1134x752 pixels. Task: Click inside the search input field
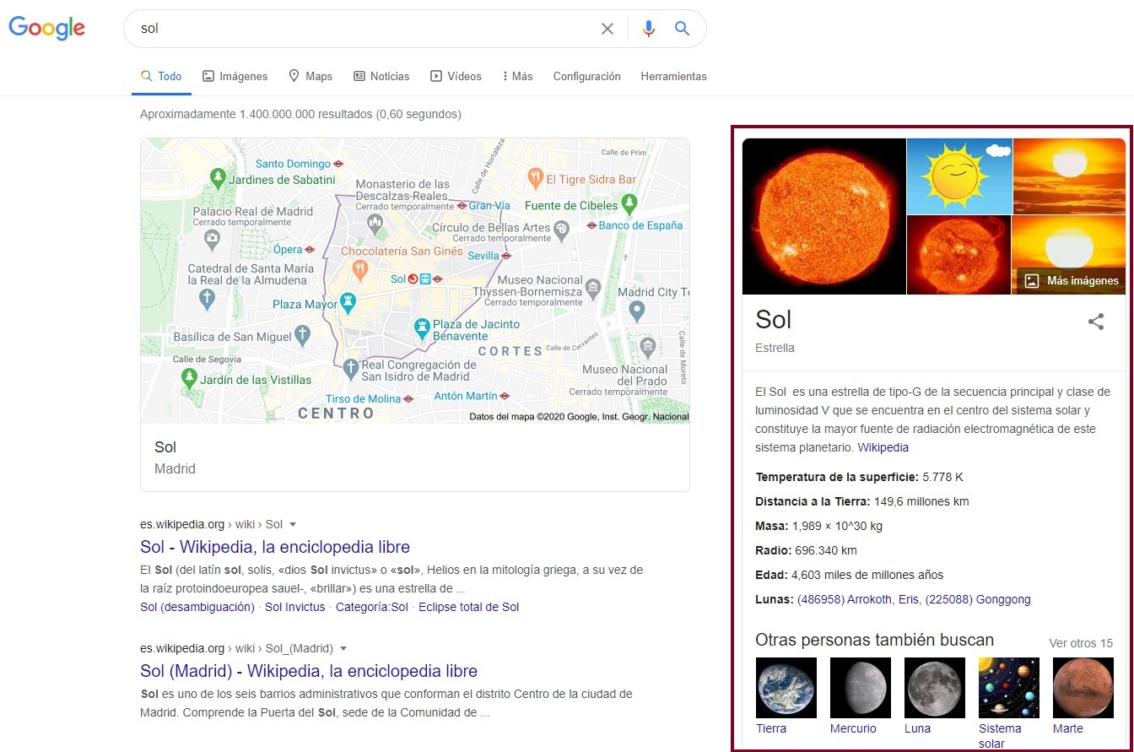pos(363,29)
